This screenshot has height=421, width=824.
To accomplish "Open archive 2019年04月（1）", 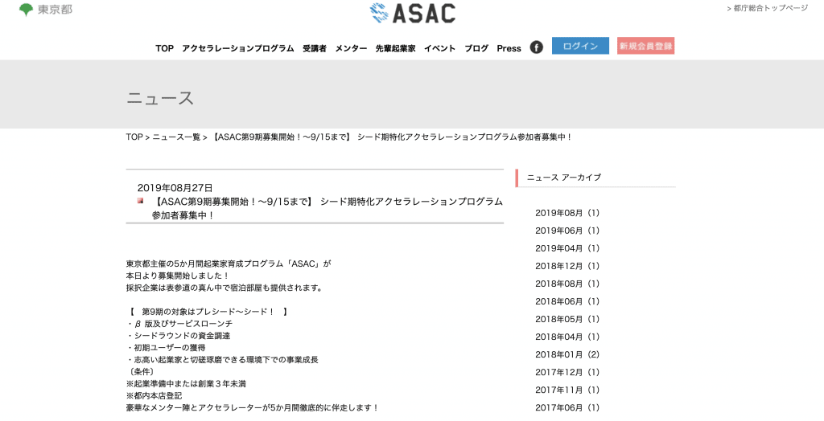I will coord(567,248).
